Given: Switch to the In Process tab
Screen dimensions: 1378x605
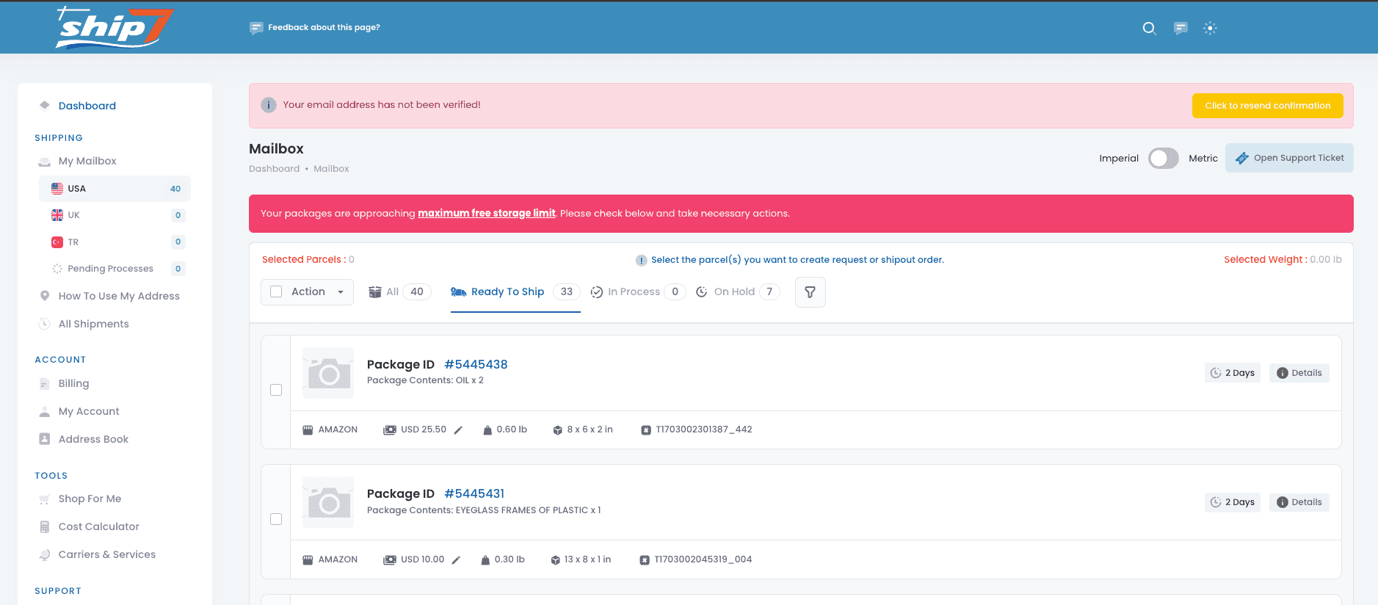Looking at the screenshot, I should [634, 291].
